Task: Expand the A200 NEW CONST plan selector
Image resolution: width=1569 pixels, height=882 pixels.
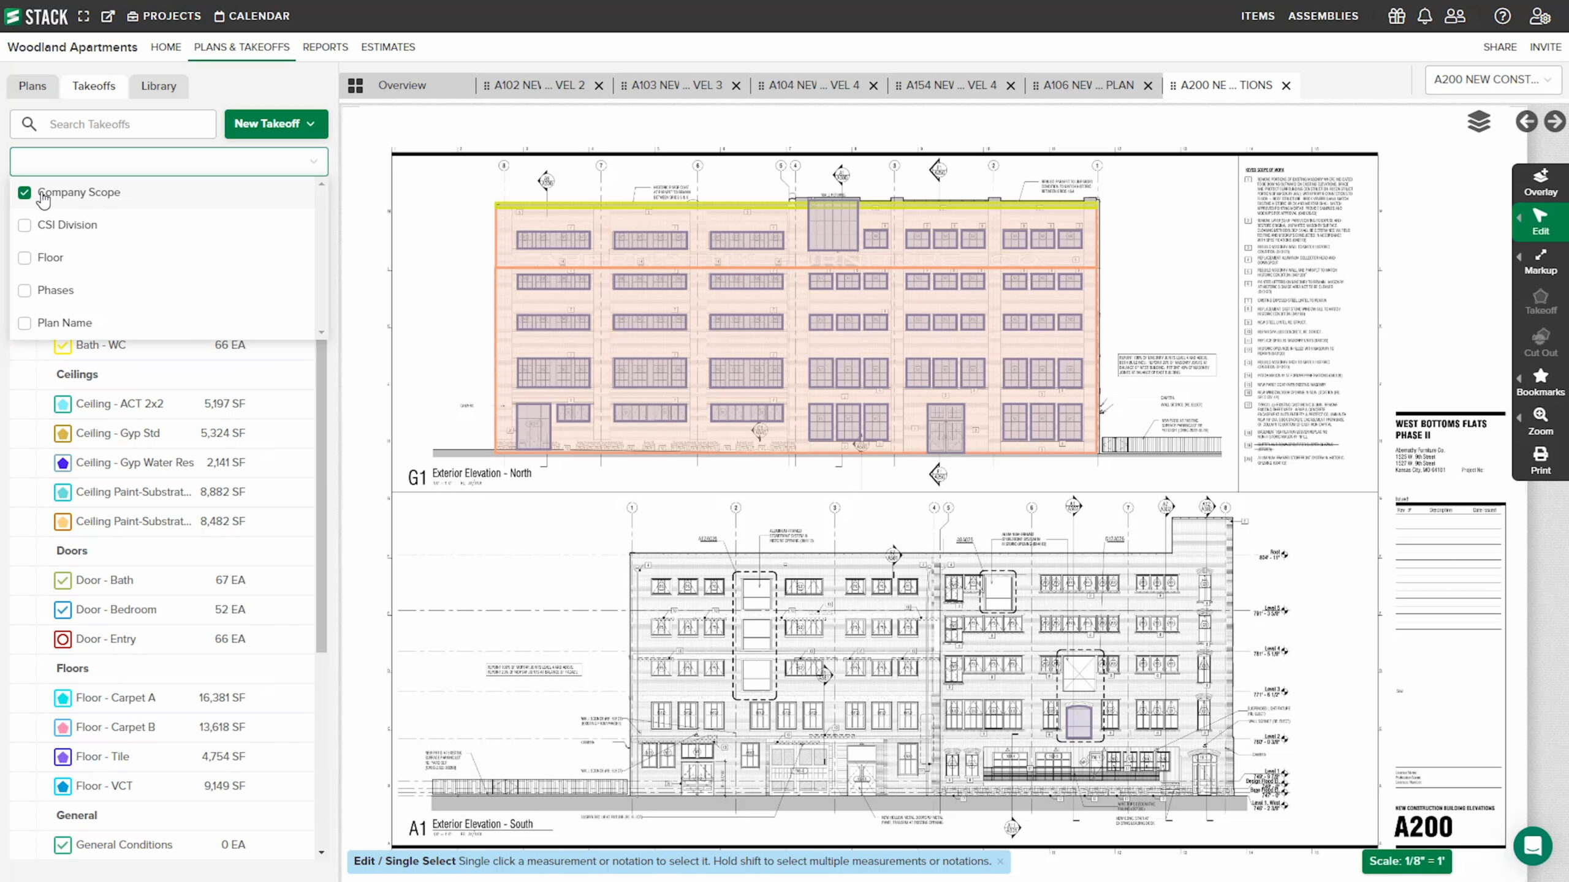Action: point(1492,80)
